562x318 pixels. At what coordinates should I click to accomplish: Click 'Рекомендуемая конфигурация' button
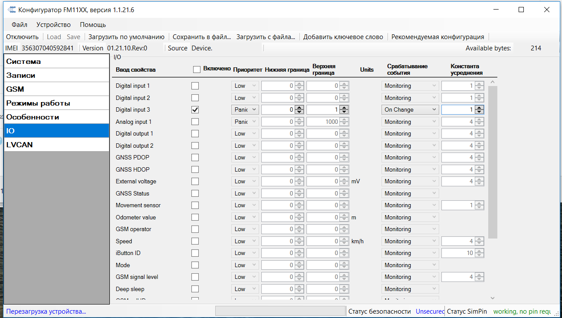pyautogui.click(x=437, y=37)
